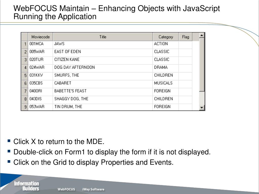Click the JAWS title cell
The height and width of the screenshot is (194, 259).
click(103, 45)
